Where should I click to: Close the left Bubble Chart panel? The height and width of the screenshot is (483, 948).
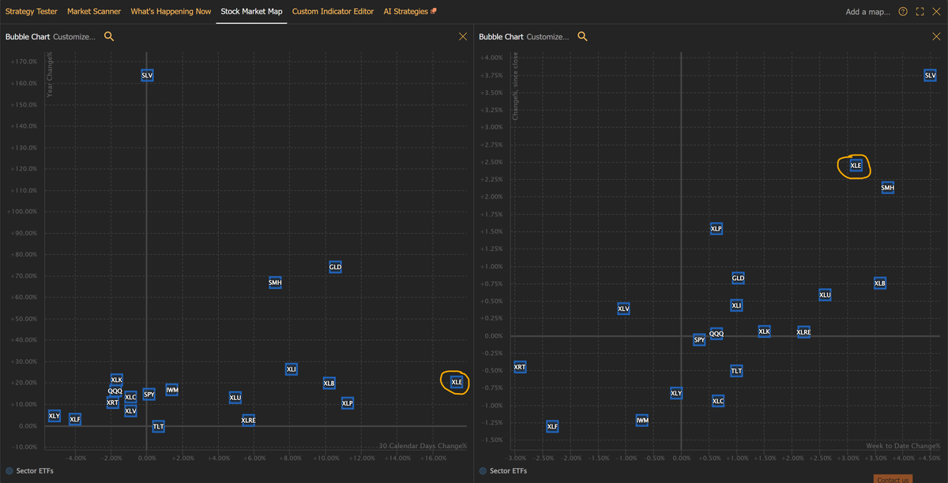(463, 36)
